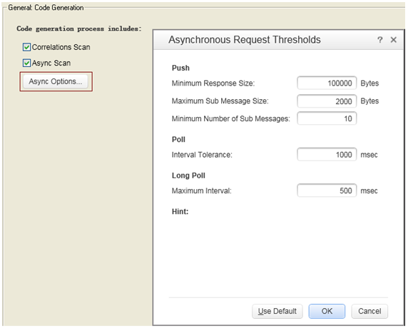Close the Asynchronous Request Thresholds dialog
The width and height of the screenshot is (408, 328).
pyautogui.click(x=394, y=40)
